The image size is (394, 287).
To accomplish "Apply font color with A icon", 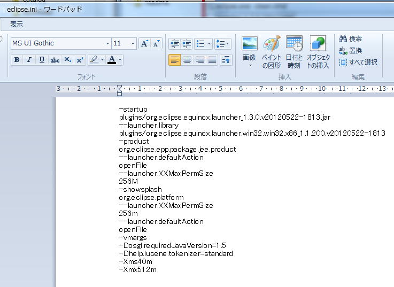I will coord(112,60).
